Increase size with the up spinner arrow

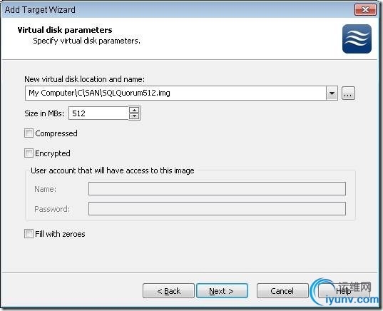click(x=134, y=110)
